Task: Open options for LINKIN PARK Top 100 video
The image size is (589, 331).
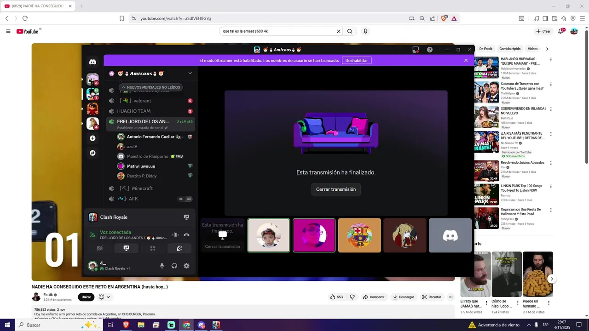Action: [x=551, y=187]
